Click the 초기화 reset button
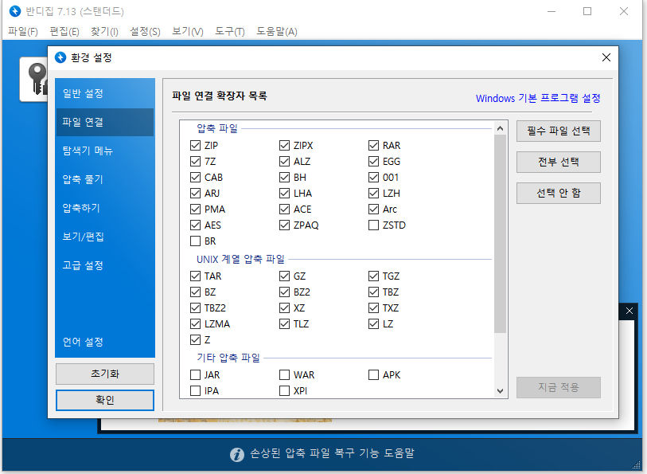This screenshot has height=474, width=647. (105, 374)
